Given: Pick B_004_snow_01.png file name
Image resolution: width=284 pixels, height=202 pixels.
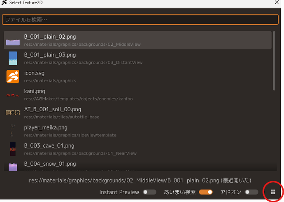Looking at the screenshot, I should click(50, 164).
